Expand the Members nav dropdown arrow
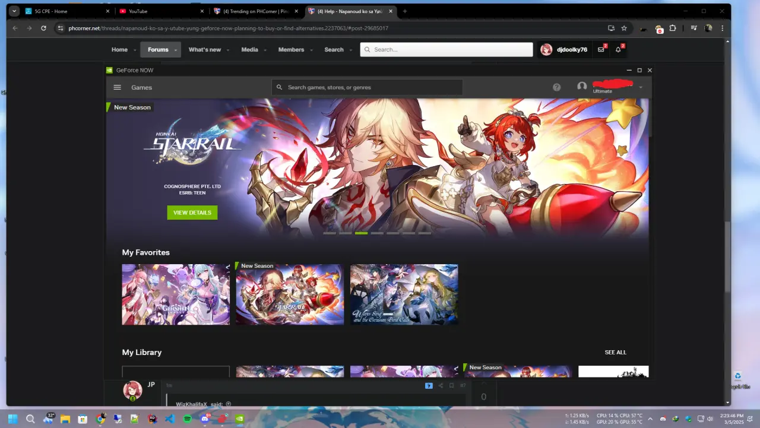This screenshot has width=760, height=428. (311, 50)
